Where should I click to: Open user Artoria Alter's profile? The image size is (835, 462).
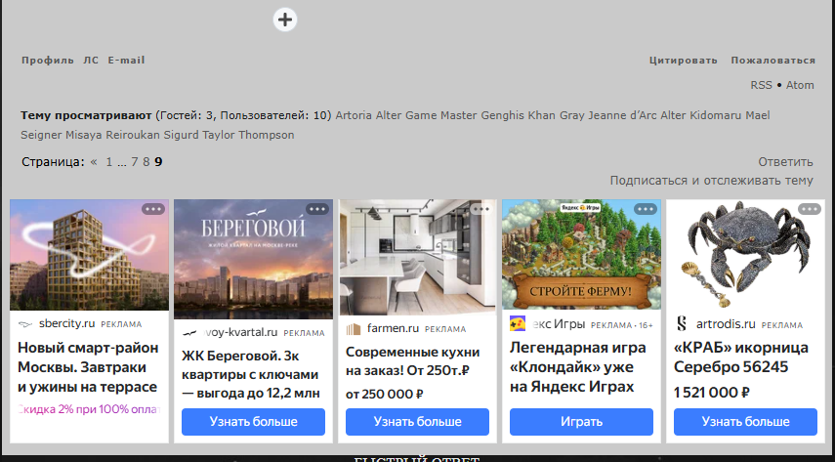[368, 115]
